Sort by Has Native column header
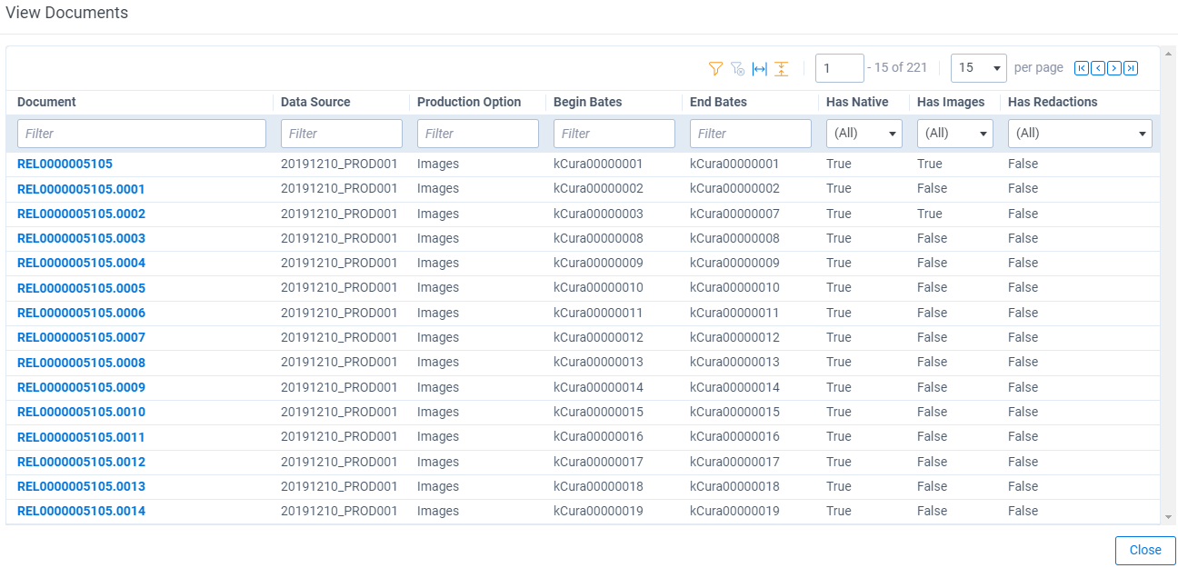Screen dimensions: 1178x568 [x=857, y=103]
